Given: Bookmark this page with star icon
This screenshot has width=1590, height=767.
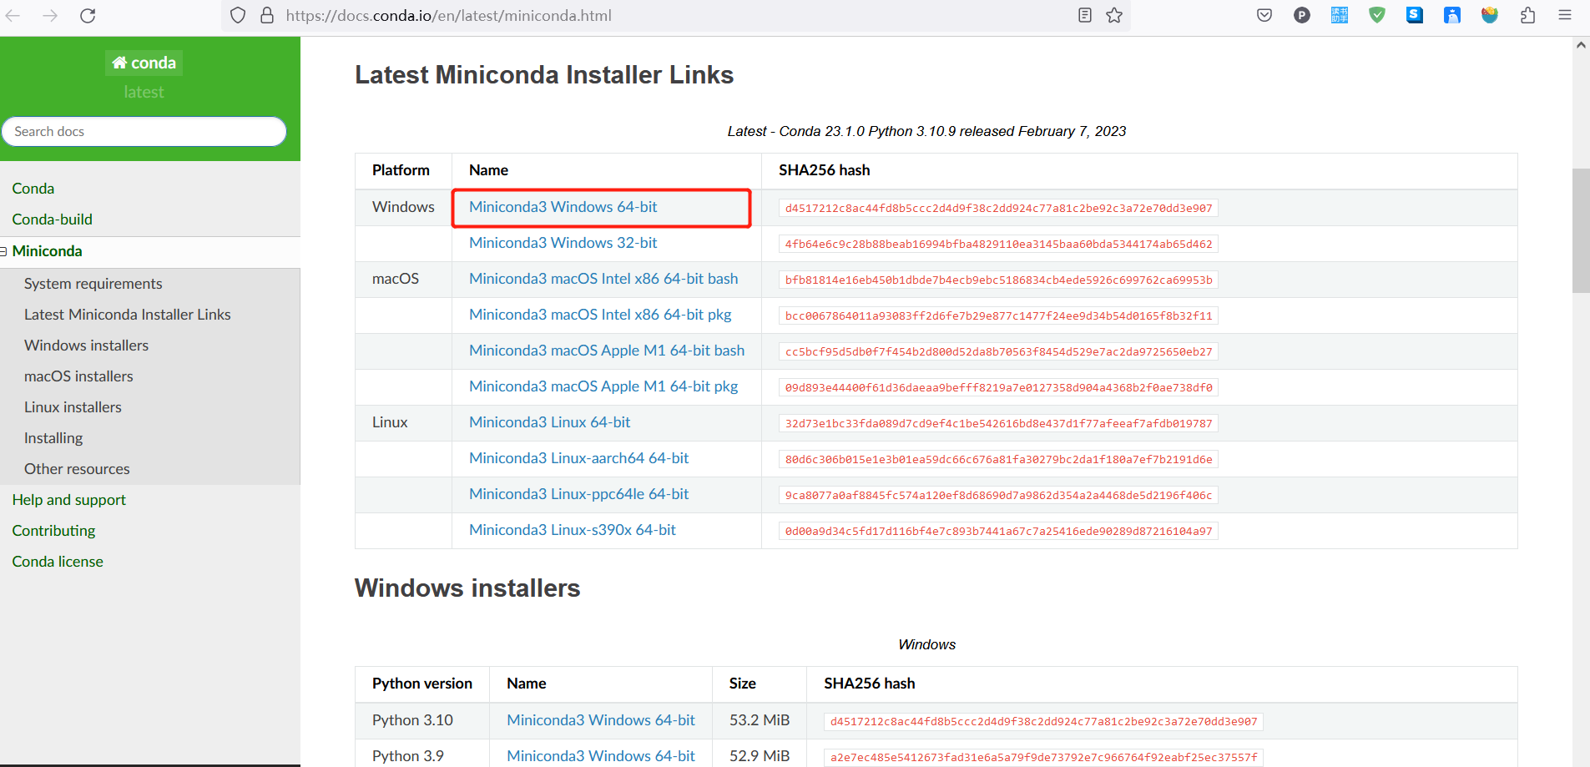Looking at the screenshot, I should (1114, 15).
